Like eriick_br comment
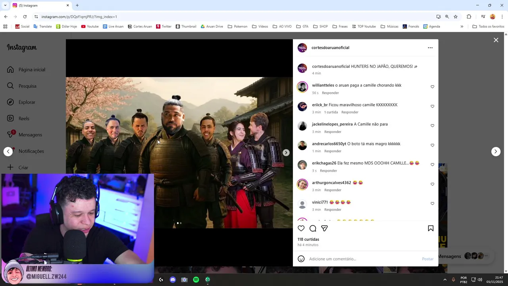 [x=432, y=106]
